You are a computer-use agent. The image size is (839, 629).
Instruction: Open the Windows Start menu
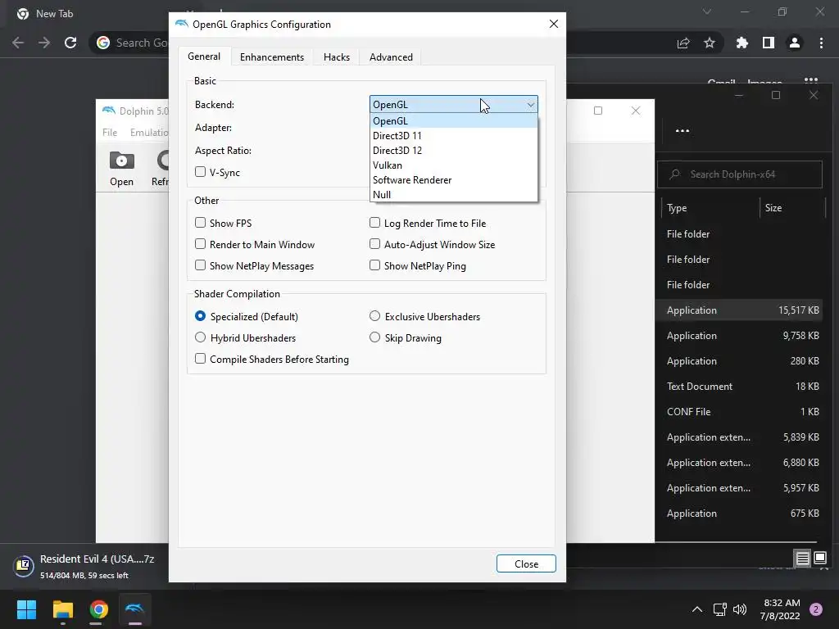pos(26,609)
